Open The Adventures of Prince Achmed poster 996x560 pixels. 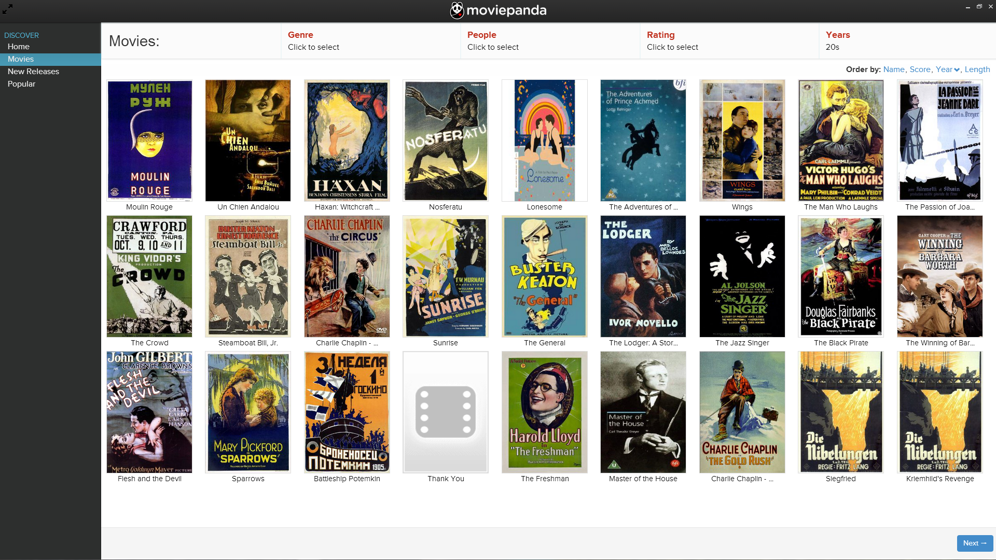point(643,141)
